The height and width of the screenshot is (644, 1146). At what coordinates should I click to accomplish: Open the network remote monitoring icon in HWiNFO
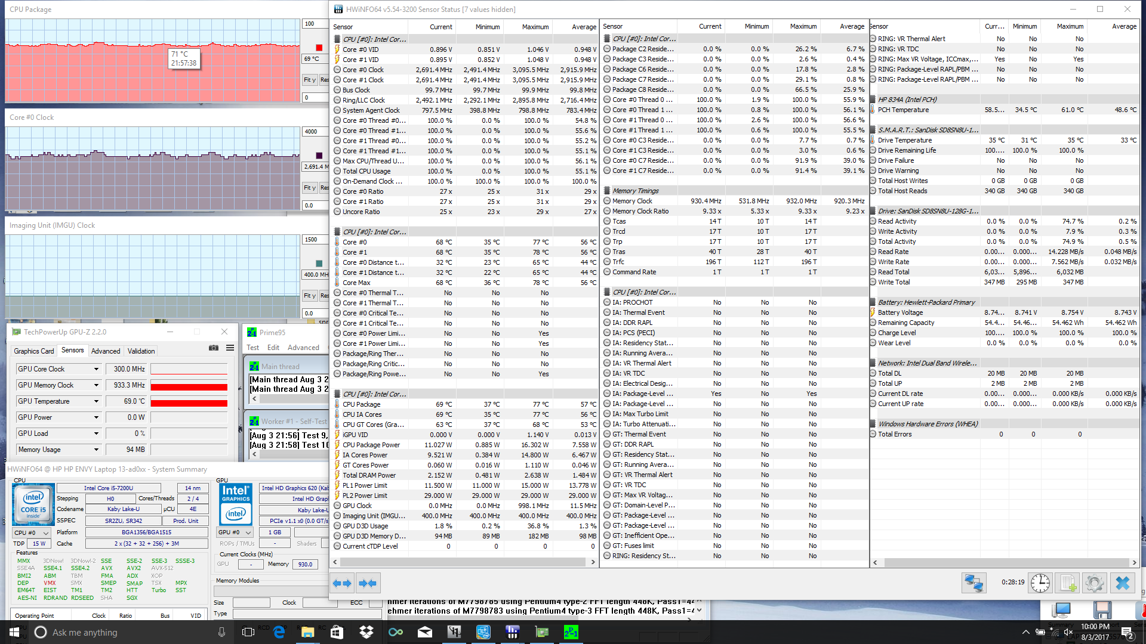tap(974, 583)
